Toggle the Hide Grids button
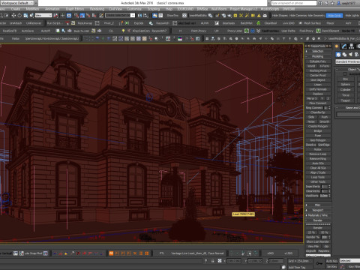The width and height of the screenshot is (360, 270). pyautogui.click(x=334, y=16)
